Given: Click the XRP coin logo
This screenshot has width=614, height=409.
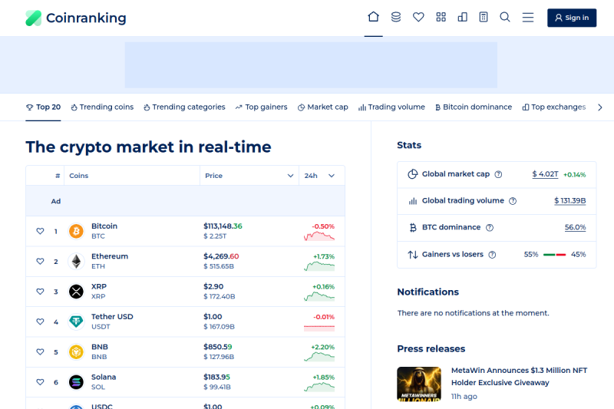Looking at the screenshot, I should click(76, 292).
